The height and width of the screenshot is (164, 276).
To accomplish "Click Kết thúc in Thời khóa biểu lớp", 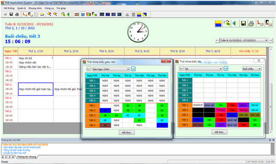I will 219,132.
